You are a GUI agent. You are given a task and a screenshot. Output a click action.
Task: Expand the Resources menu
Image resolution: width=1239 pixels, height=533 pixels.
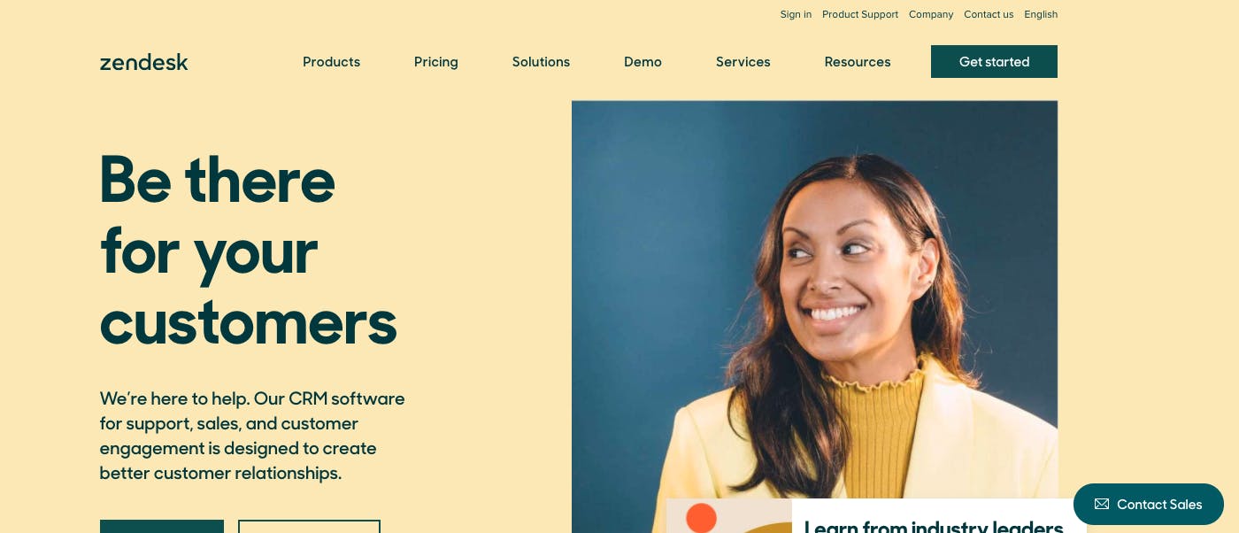click(x=858, y=62)
